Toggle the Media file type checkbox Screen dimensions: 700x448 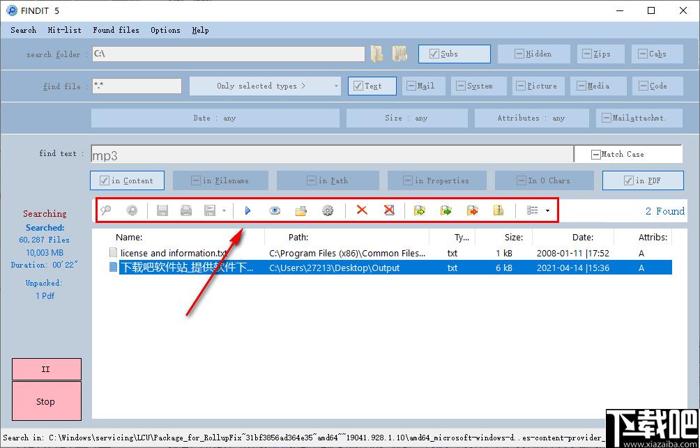coord(599,86)
